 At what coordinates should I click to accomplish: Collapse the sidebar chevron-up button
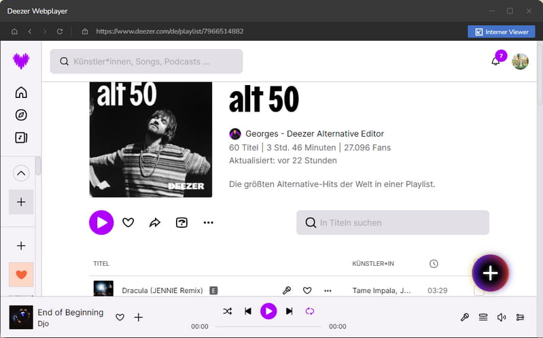21,173
